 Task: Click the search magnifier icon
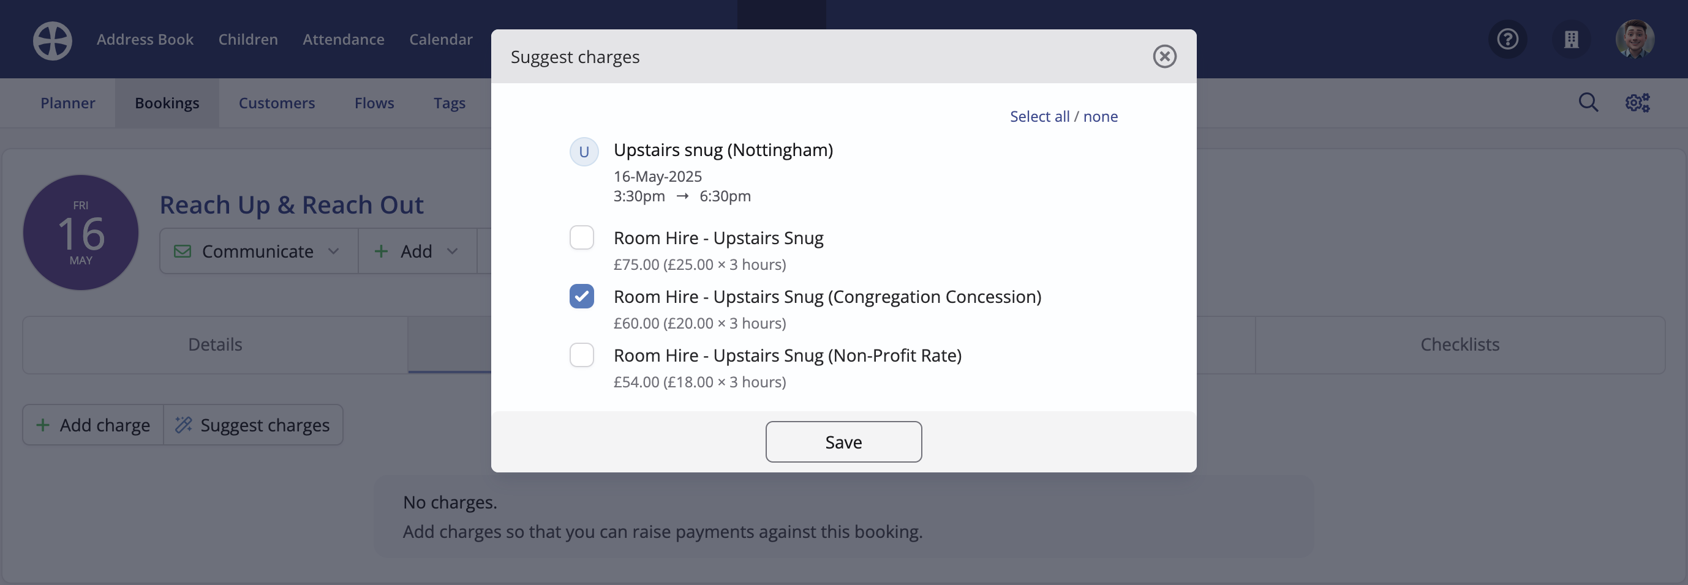1588,102
